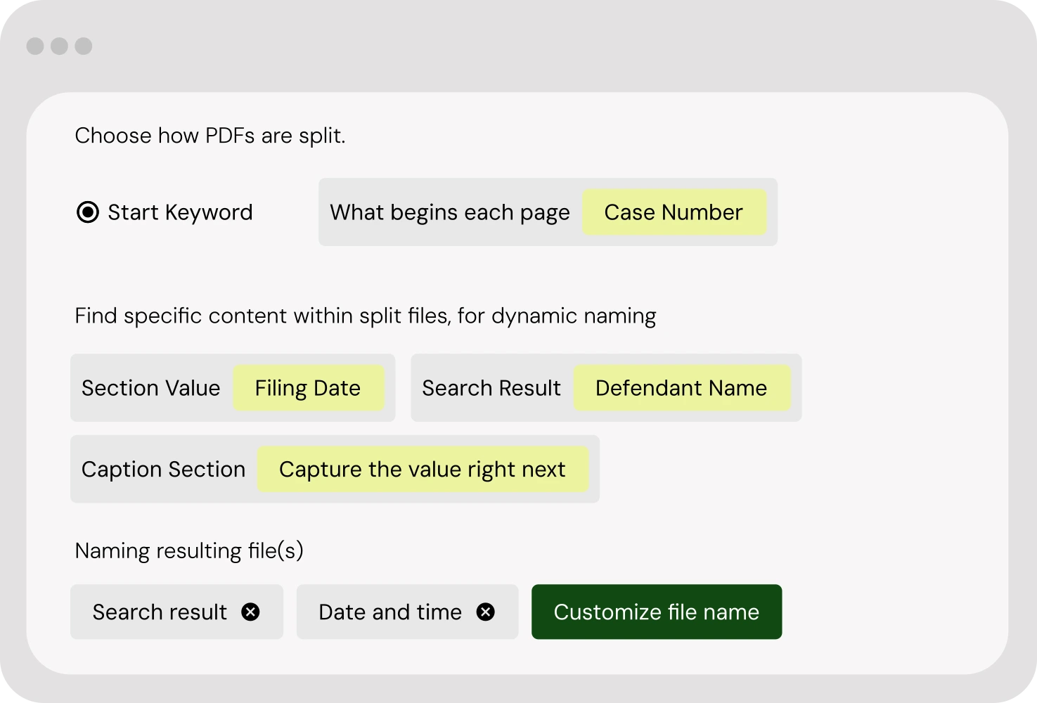Expand the Caption Section capture option
The width and height of the screenshot is (1037, 703).
[x=423, y=469]
